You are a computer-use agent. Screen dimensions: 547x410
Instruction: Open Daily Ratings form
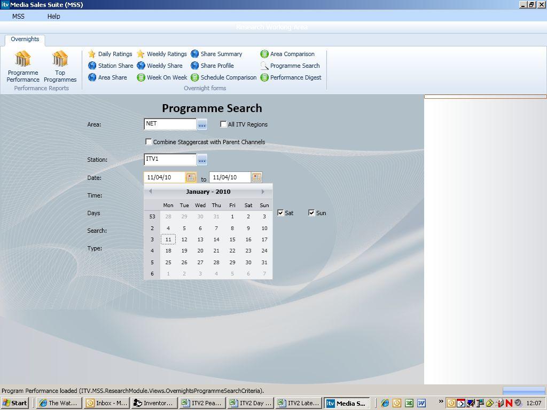coord(110,54)
